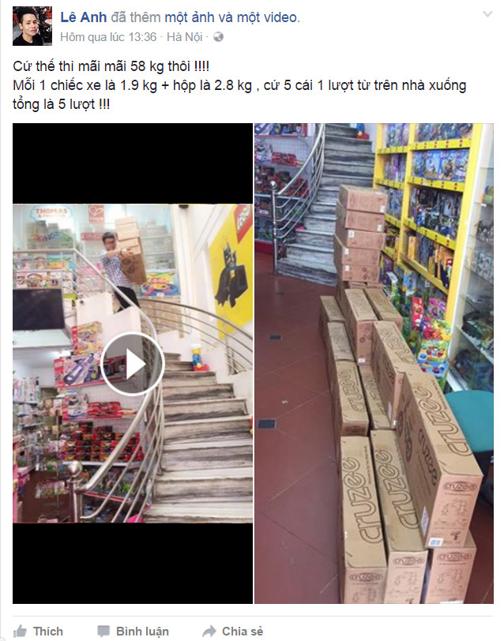Open the staircase video thumbnail
The width and height of the screenshot is (504, 641).
coord(133,363)
